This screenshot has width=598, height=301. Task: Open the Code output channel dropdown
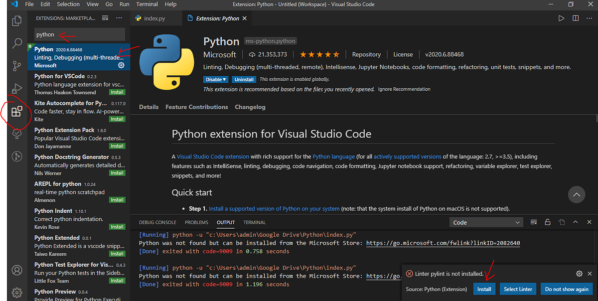pos(486,222)
